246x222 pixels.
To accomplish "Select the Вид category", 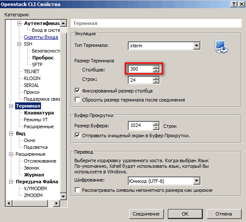I will click(21, 133).
